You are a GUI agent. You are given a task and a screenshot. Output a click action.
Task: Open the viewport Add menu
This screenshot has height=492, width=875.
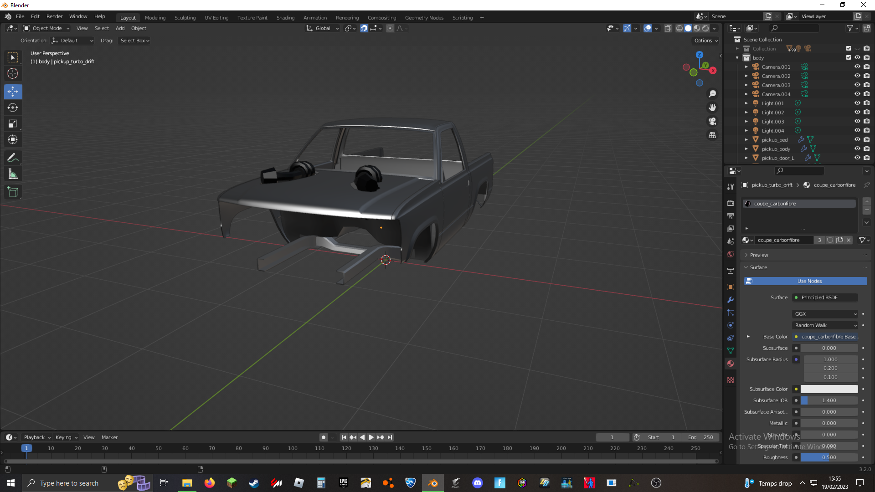[120, 28]
